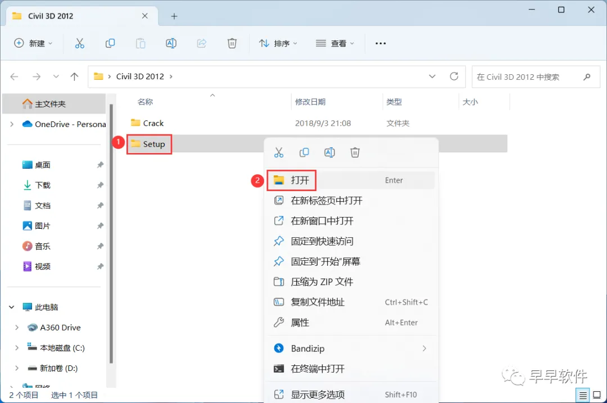Image resolution: width=607 pixels, height=403 pixels.
Task: Select the Setup folder
Action: coord(148,144)
